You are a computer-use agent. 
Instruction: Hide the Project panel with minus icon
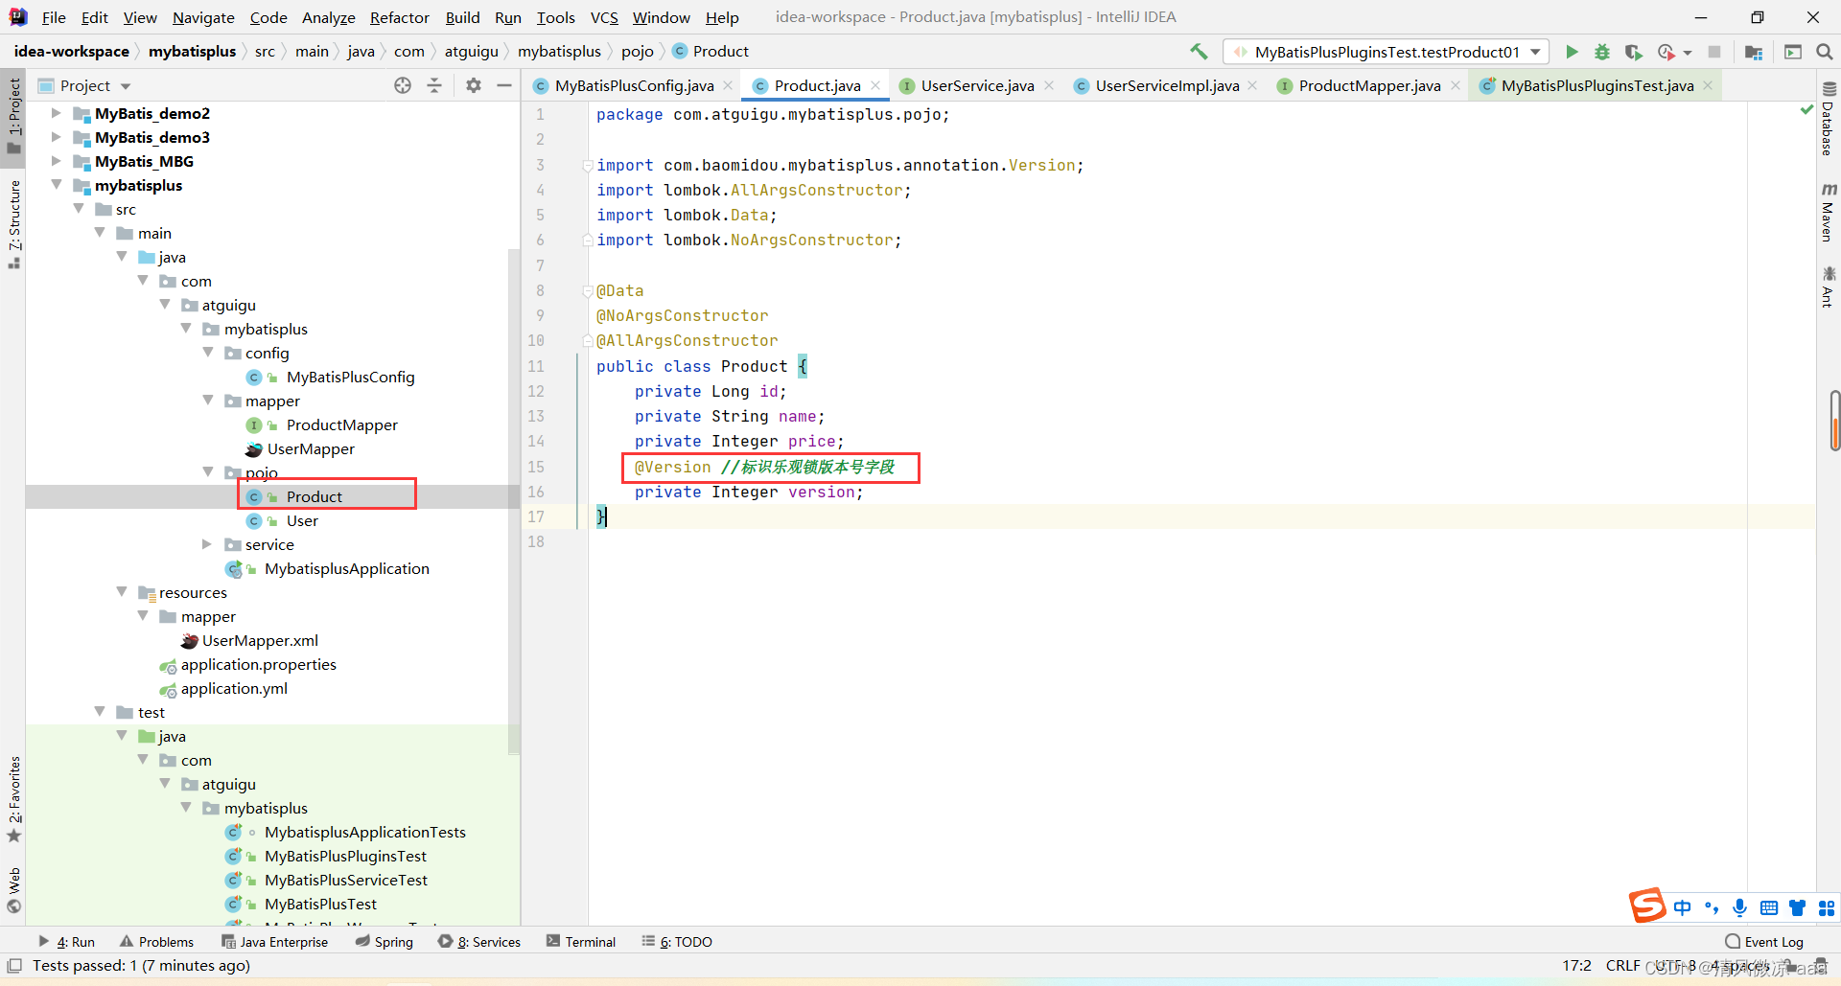pos(504,86)
